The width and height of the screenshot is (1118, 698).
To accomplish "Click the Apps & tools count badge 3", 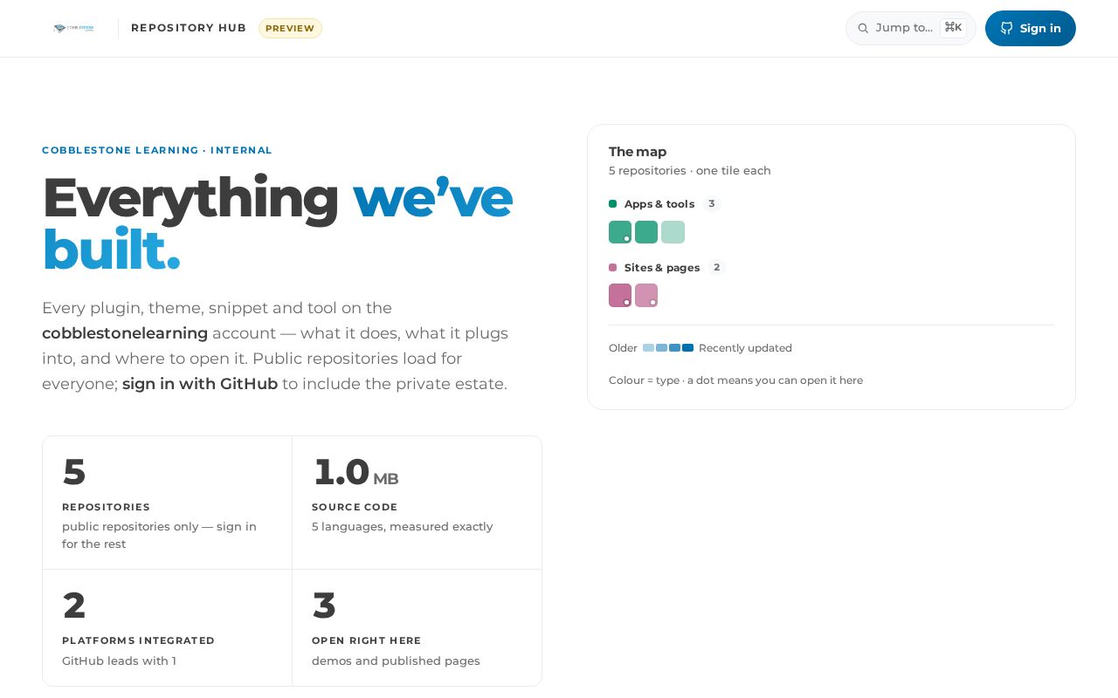I will click(712, 204).
